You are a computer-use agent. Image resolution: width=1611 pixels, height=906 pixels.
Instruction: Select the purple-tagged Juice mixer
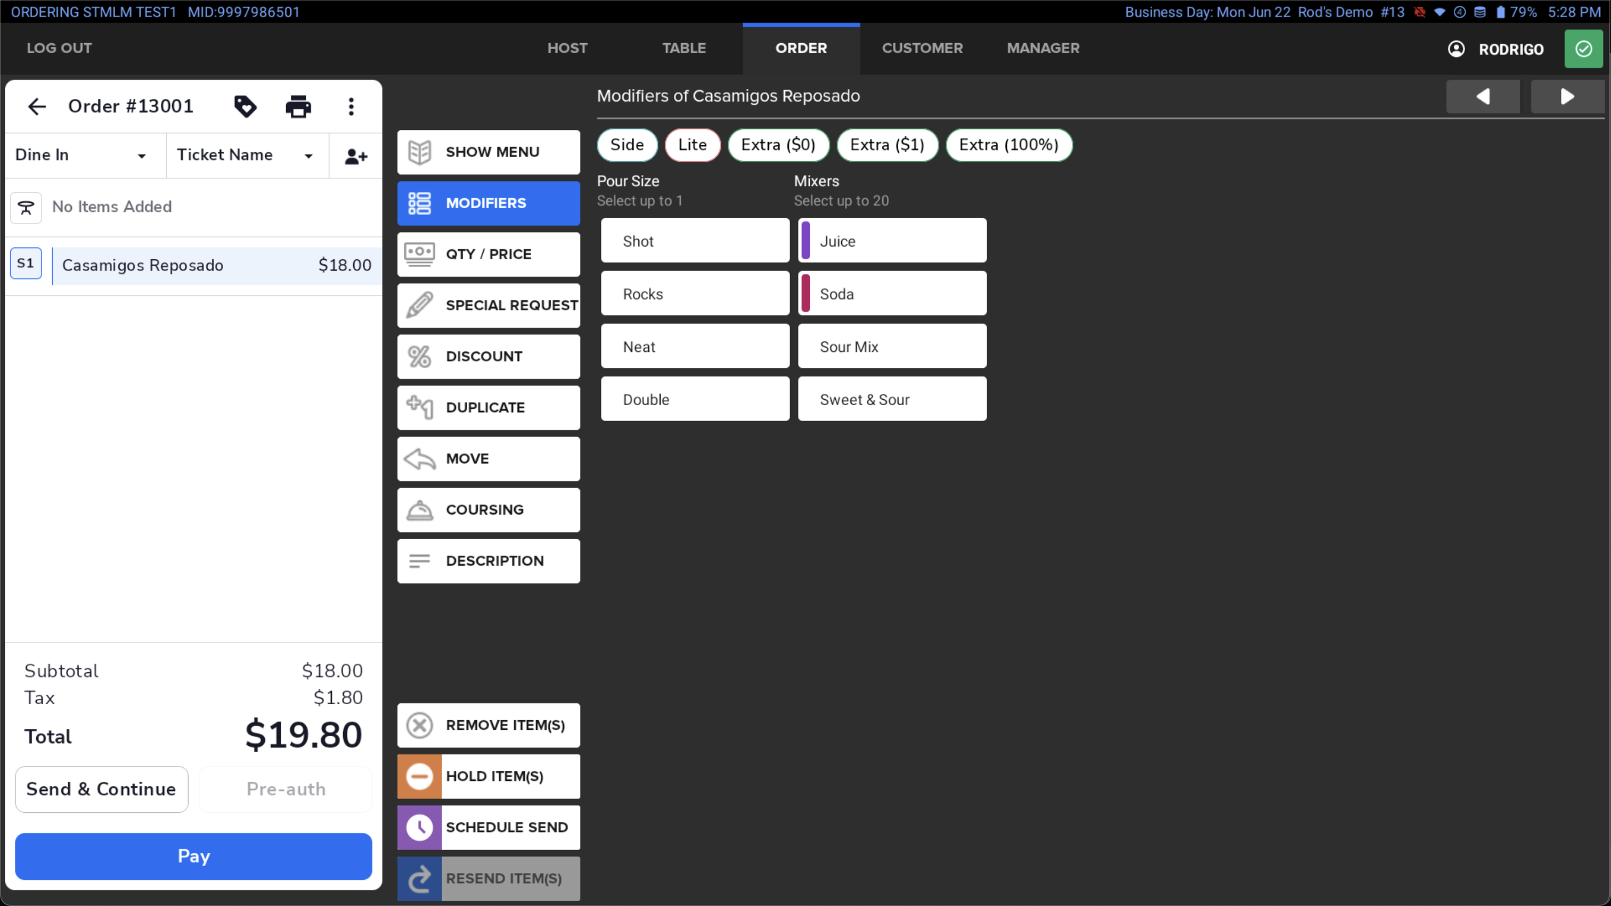point(892,241)
